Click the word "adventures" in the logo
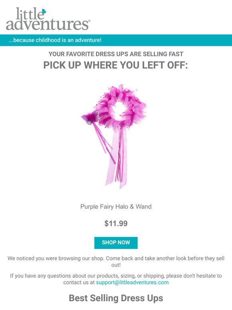The height and width of the screenshot is (310, 232). 47,24
